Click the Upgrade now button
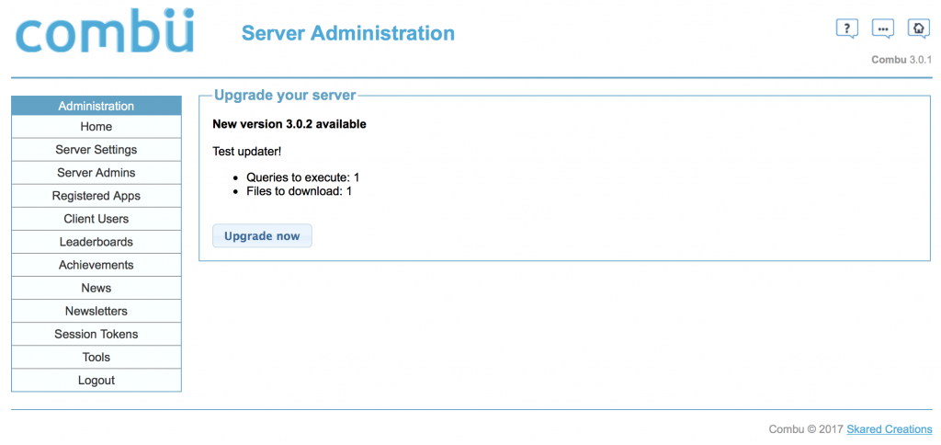Screen dimensions: 941x445 point(262,236)
